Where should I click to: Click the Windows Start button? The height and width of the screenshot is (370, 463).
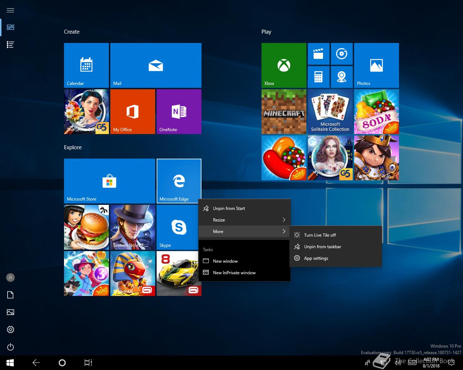(x=10, y=363)
